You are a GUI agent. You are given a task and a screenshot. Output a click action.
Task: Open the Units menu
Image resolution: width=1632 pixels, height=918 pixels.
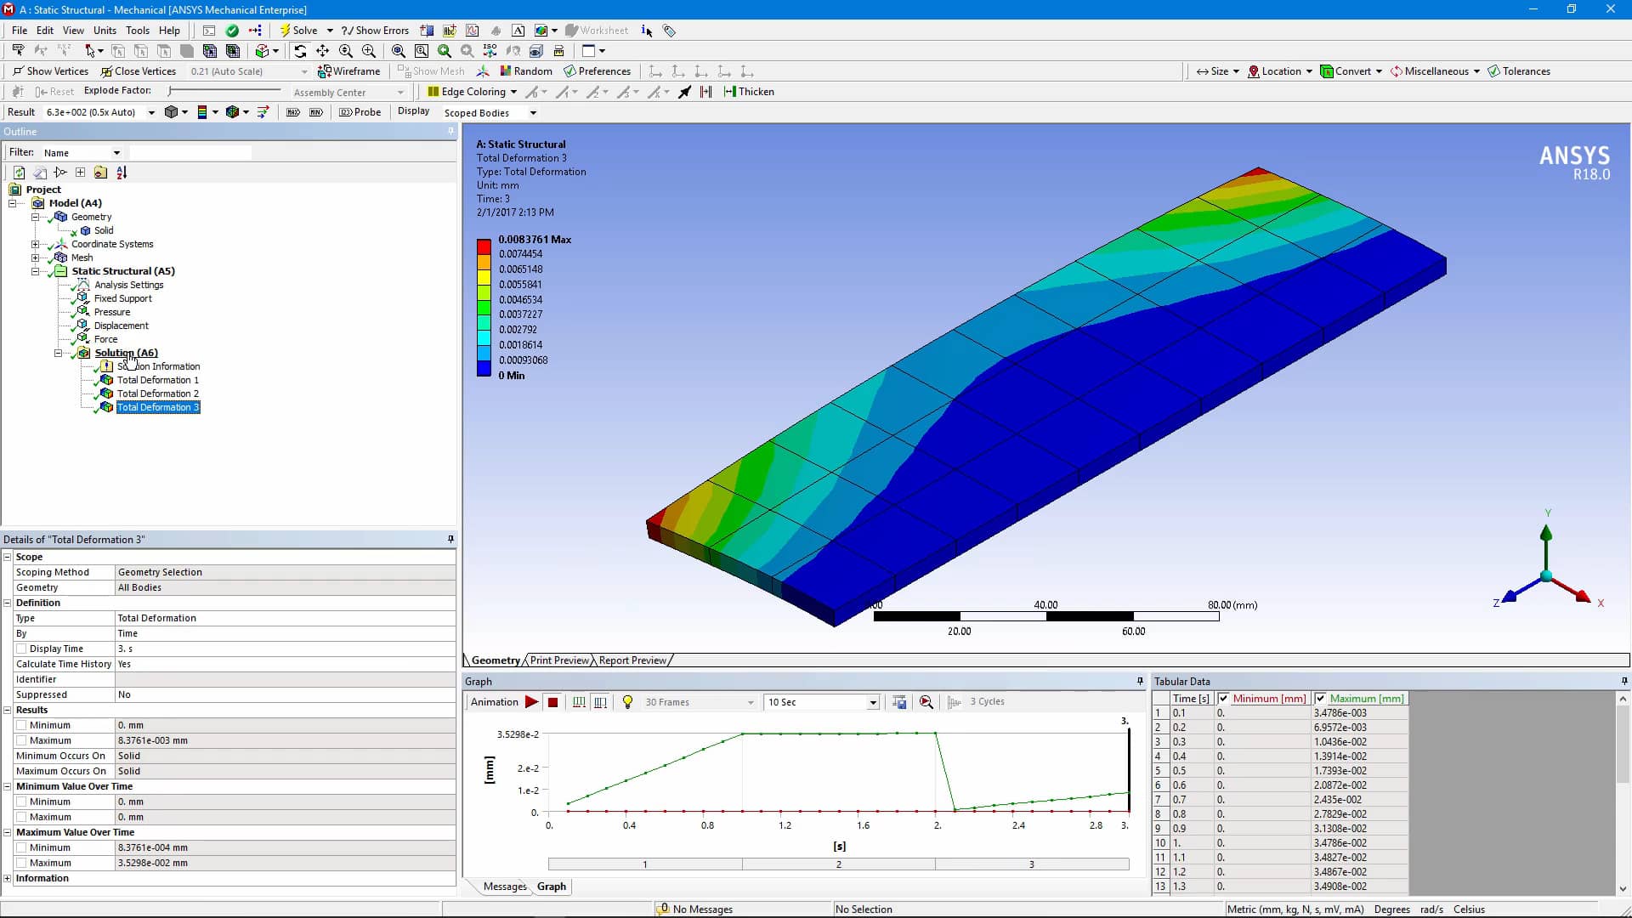coord(104,30)
